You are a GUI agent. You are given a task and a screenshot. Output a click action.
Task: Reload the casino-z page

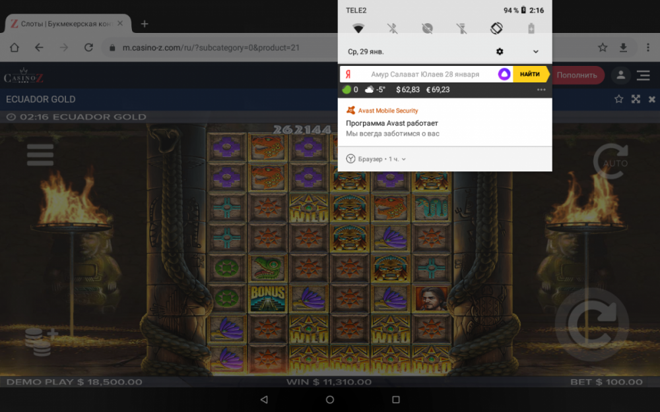point(90,47)
